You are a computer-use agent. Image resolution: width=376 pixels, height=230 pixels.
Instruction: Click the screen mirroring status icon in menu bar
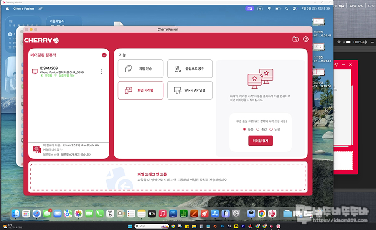250,8
